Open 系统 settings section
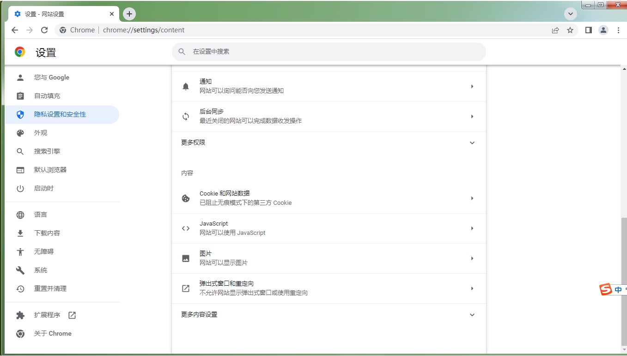Image resolution: width=627 pixels, height=356 pixels. (62, 270)
